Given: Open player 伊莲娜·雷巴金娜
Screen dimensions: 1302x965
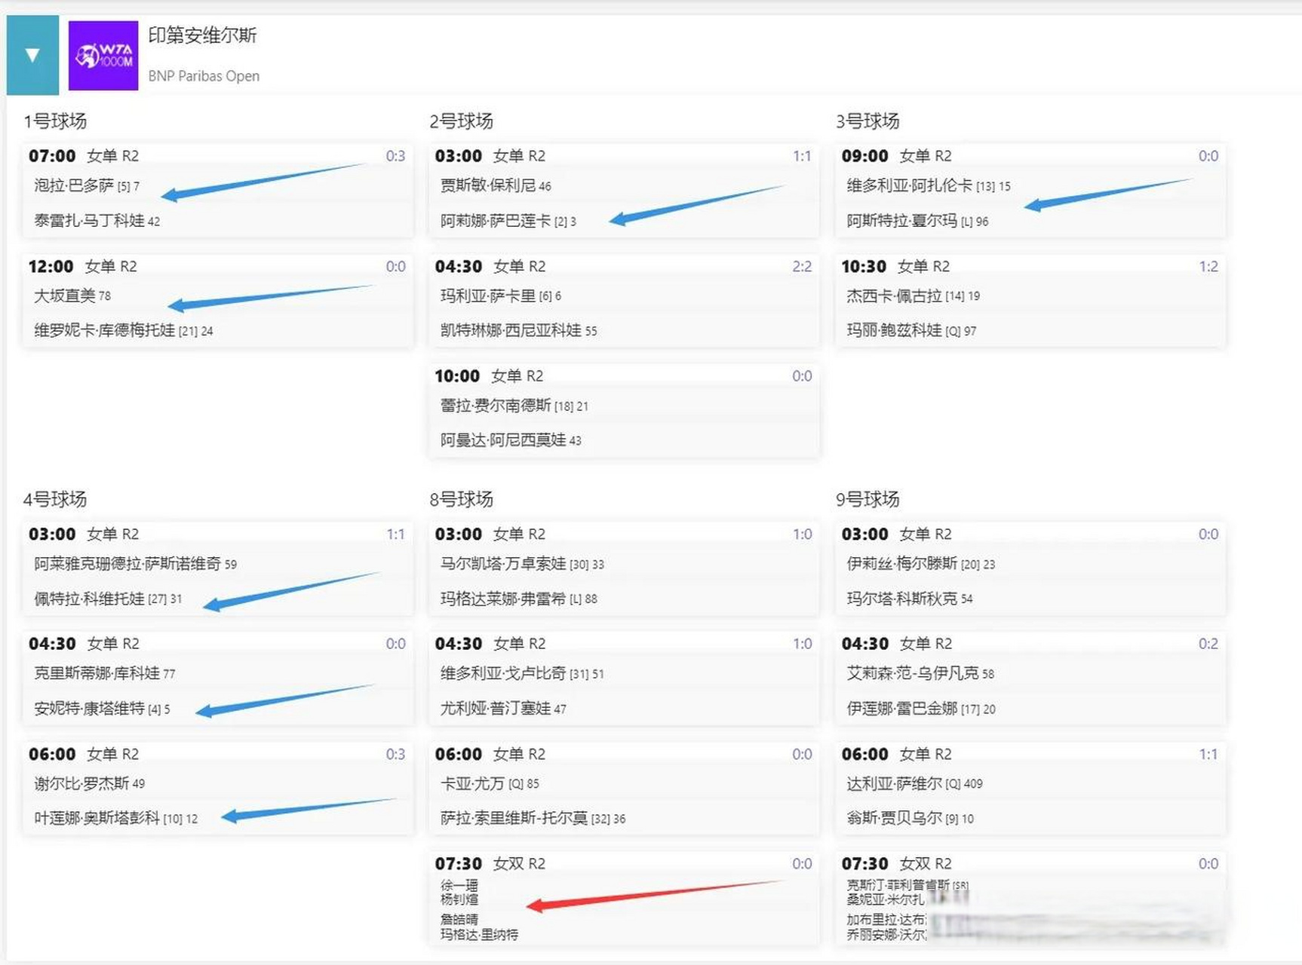Looking at the screenshot, I should [x=902, y=708].
